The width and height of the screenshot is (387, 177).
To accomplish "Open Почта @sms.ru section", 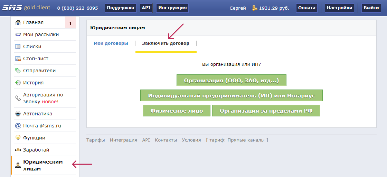I will [42, 126].
